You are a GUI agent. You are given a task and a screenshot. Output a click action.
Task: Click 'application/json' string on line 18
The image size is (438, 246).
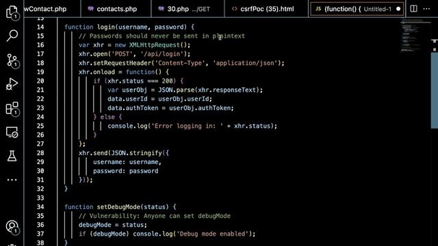pyautogui.click(x=245, y=63)
